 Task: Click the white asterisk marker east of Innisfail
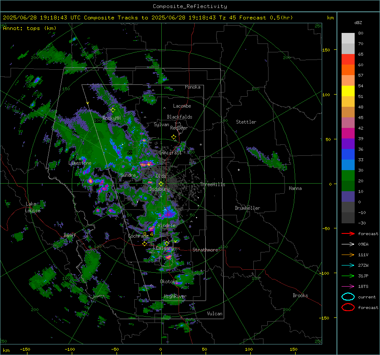click(x=201, y=145)
